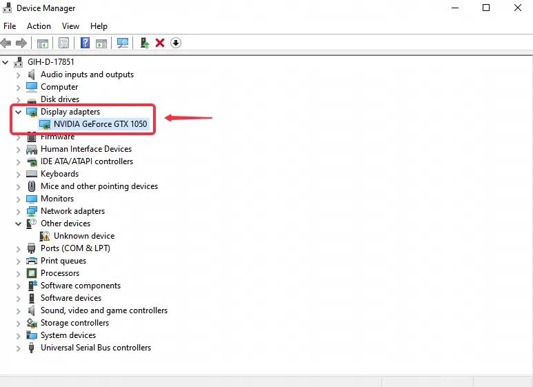Click the Back arrow in toolbar

(6, 43)
